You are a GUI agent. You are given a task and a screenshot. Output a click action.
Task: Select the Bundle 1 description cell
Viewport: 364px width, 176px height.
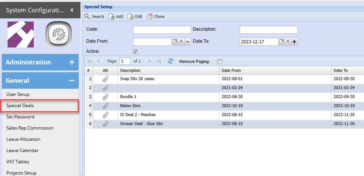[169, 97]
